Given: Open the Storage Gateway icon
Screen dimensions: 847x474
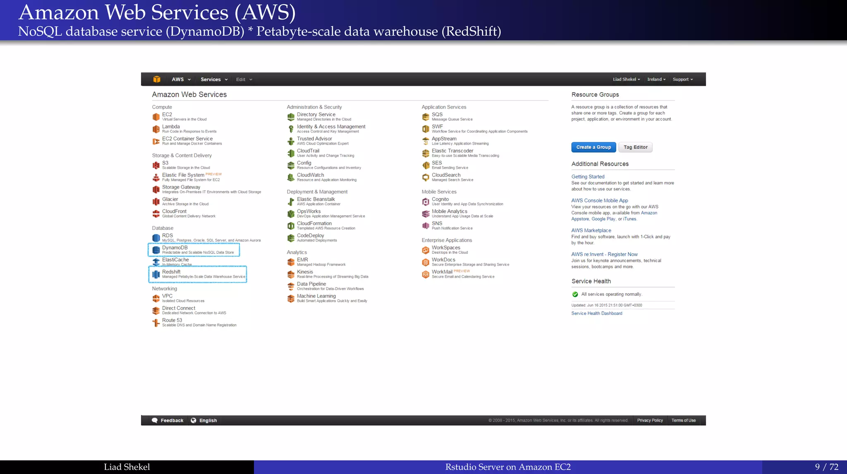Looking at the screenshot, I should click(156, 190).
